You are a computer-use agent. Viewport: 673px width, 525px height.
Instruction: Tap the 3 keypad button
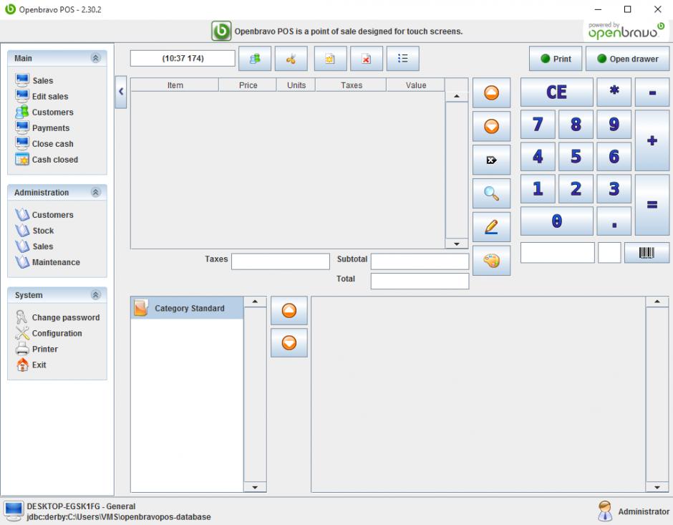click(x=614, y=188)
